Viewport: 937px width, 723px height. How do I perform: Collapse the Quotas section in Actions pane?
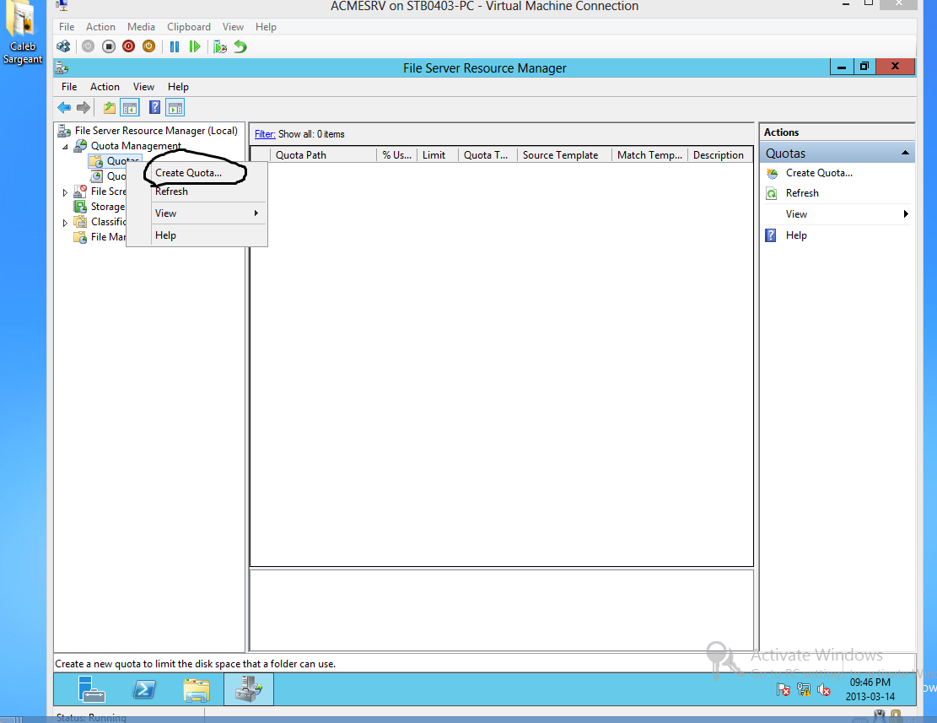[x=905, y=153]
